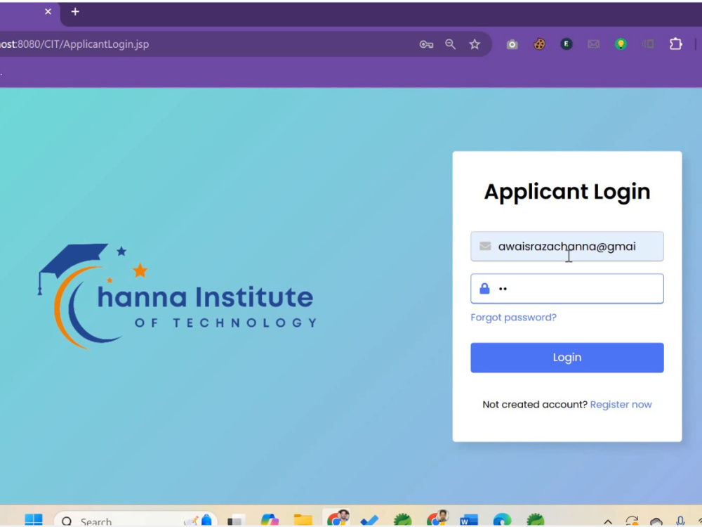Click the zoom magnifier icon in address bar
Viewport: 702px width, 527px height.
click(451, 44)
